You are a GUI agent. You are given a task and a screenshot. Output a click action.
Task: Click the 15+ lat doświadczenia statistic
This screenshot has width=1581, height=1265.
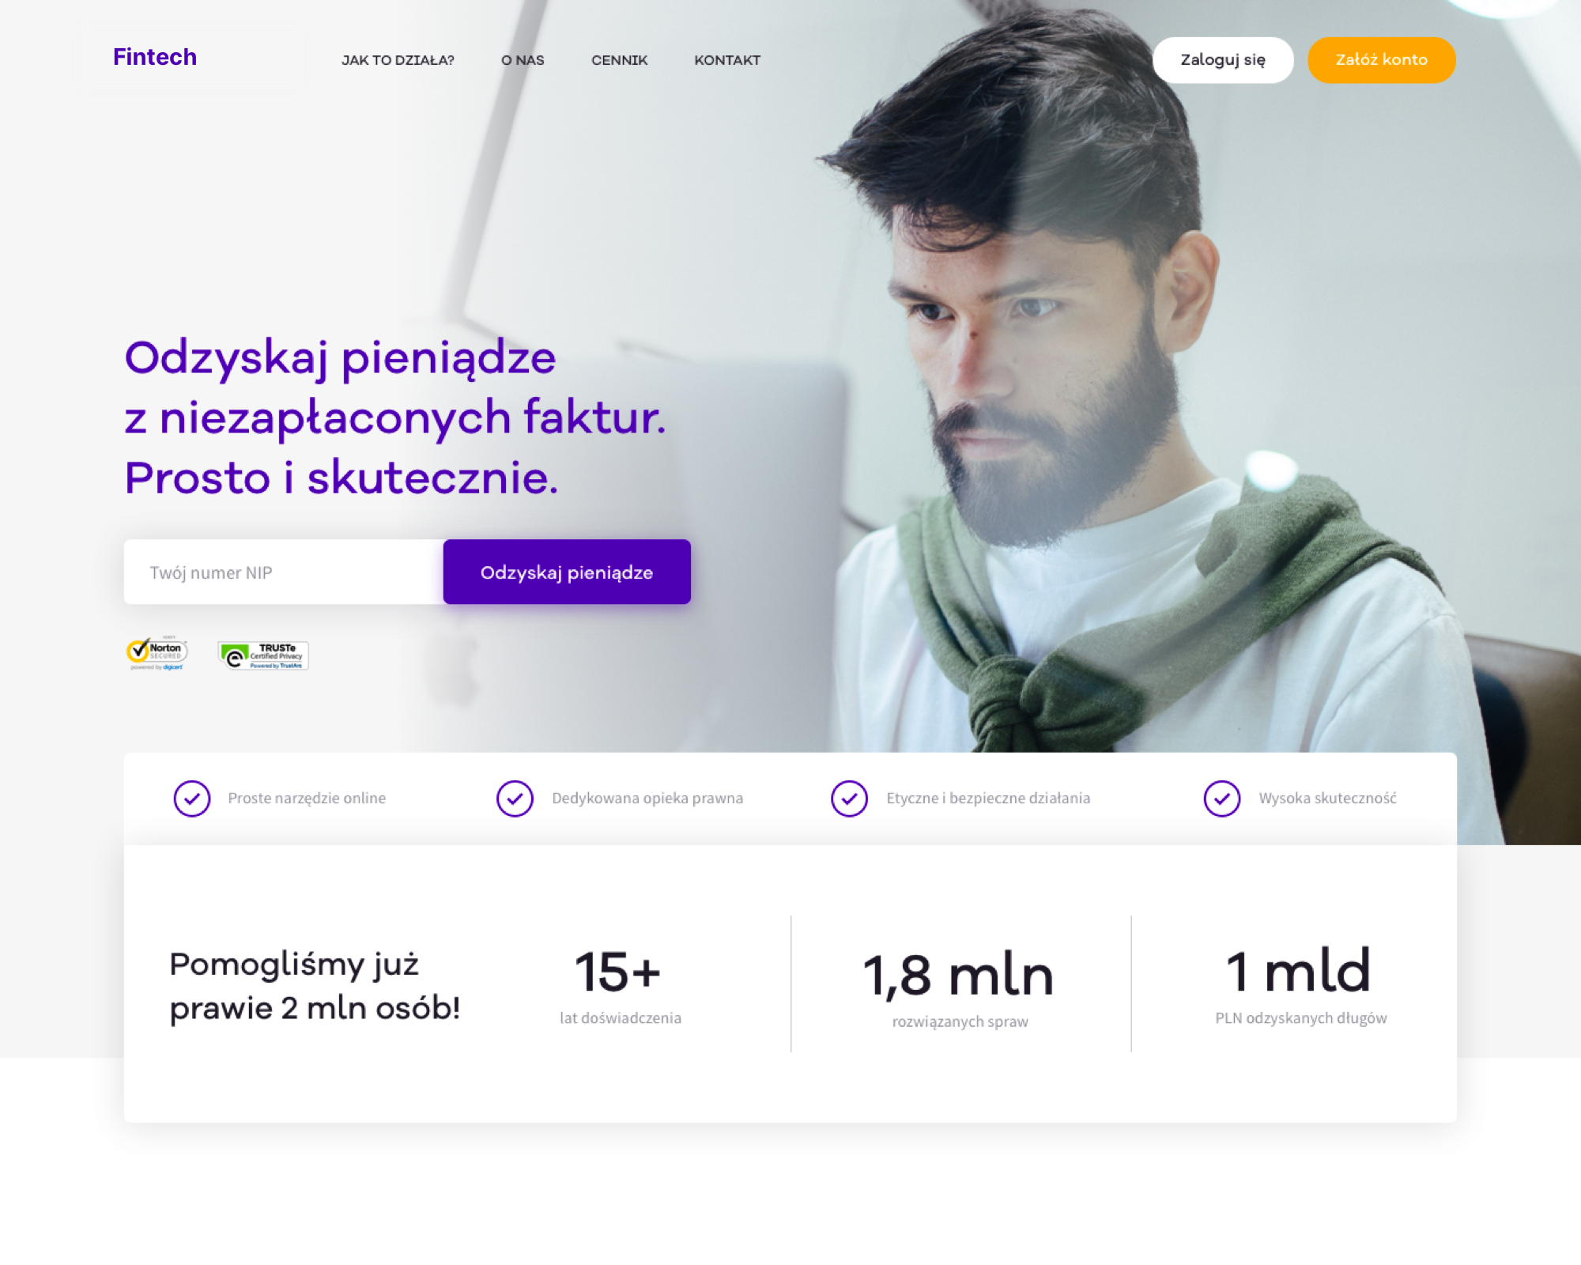[620, 986]
